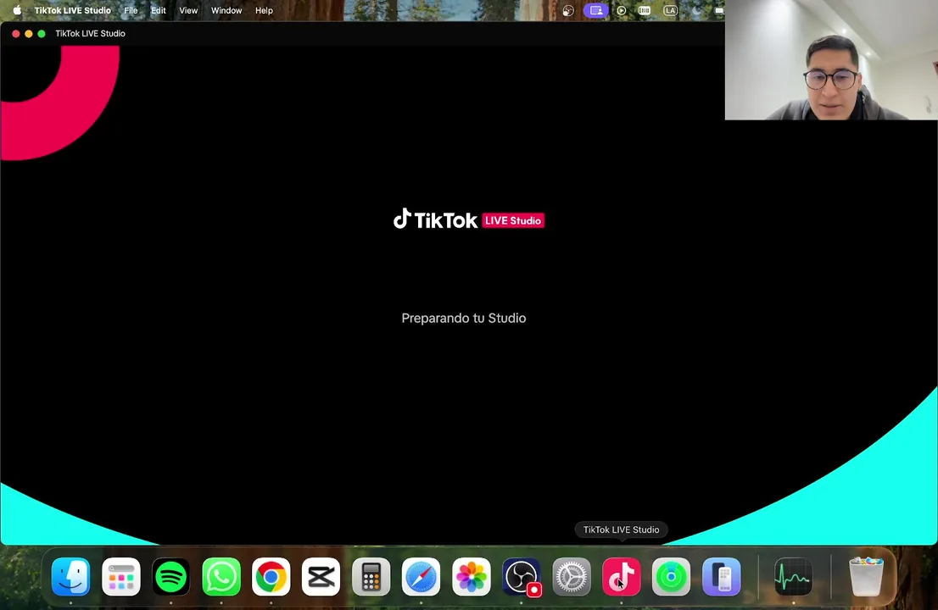The width and height of the screenshot is (938, 610).
Task: Open the LA input source menu
Action: (x=670, y=10)
